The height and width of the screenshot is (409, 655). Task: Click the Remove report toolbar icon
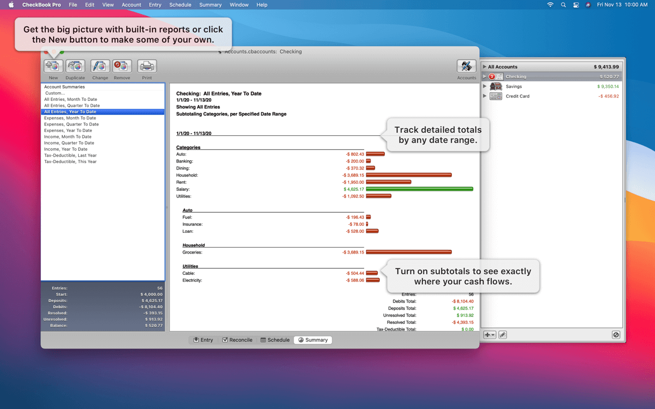[x=122, y=66]
